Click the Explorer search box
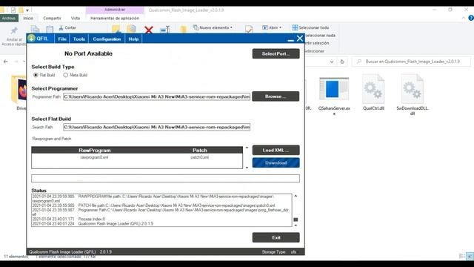This screenshot has height=267, width=474. [412, 62]
